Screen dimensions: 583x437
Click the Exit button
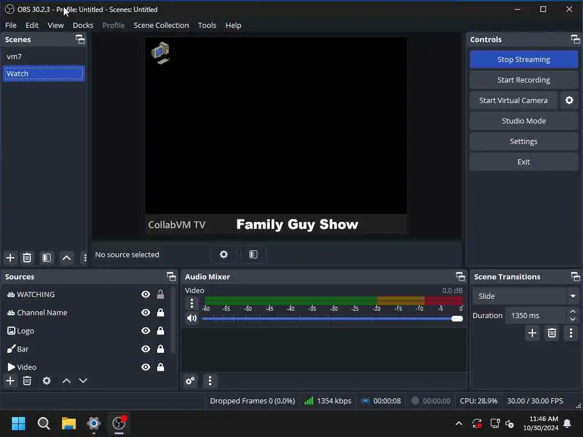524,162
